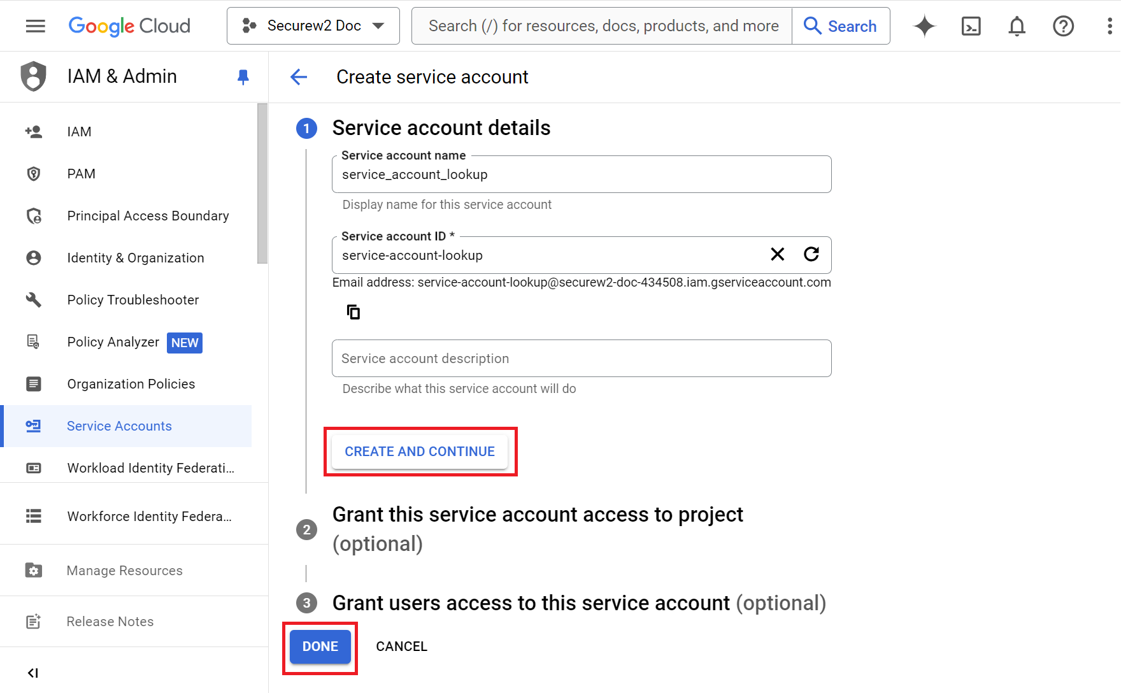Open the Securew2 Doc project picker

click(313, 26)
